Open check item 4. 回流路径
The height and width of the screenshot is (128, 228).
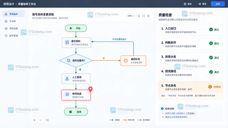[191, 73]
